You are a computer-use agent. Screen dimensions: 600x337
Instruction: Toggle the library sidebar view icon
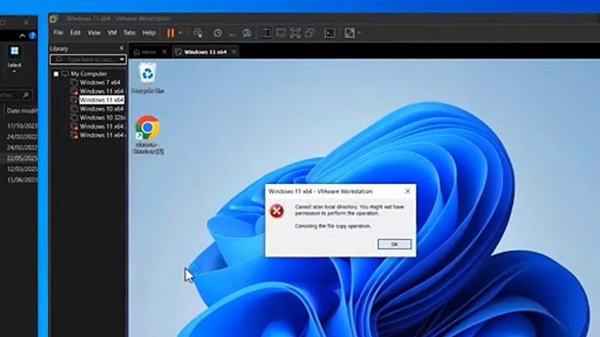(266, 33)
